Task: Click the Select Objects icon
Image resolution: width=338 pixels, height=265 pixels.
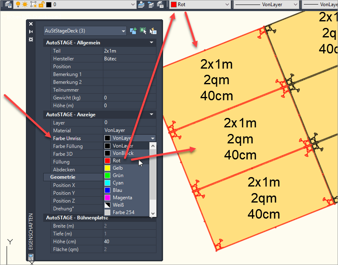Action: coord(143,31)
